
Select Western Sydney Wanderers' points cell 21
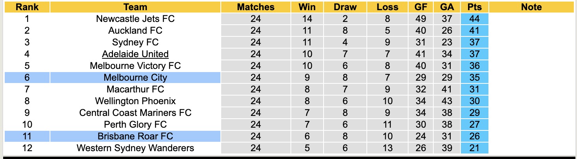point(474,148)
